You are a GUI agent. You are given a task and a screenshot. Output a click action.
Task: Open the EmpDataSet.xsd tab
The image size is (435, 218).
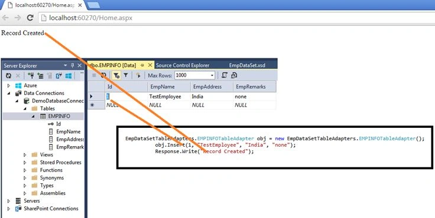247,65
